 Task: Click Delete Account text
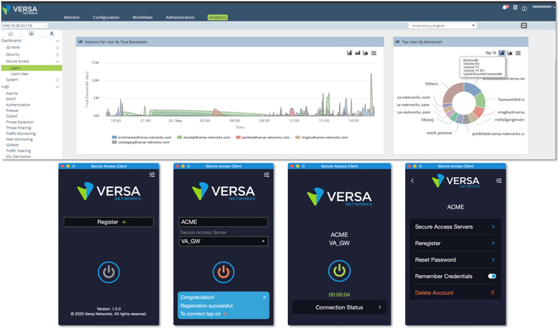click(x=434, y=293)
